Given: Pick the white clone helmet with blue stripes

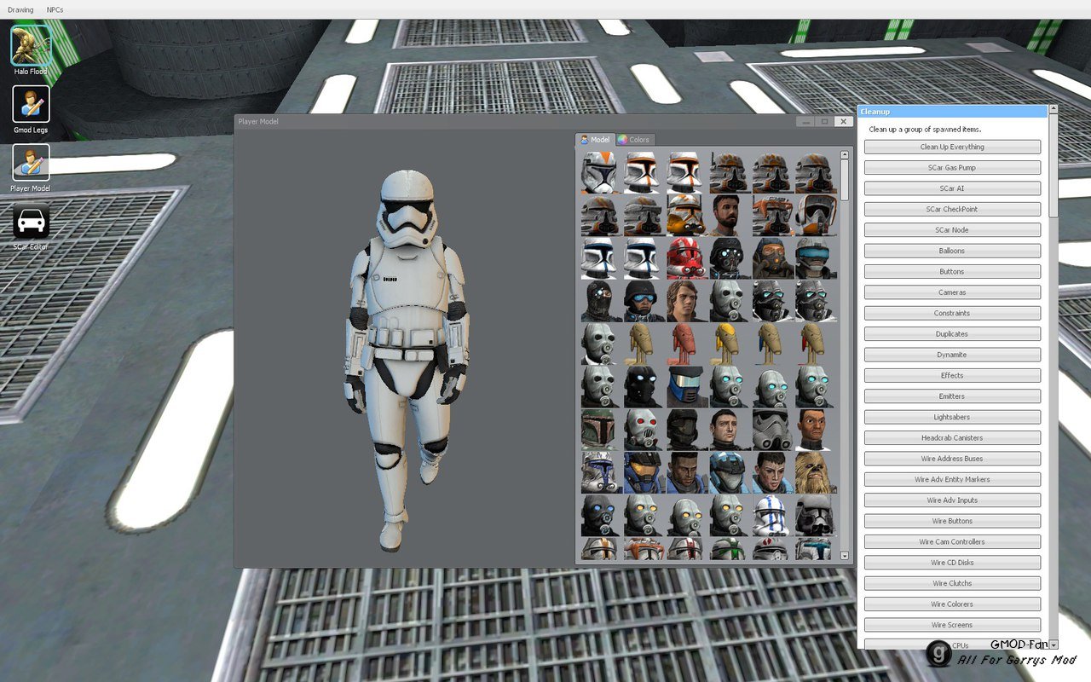Looking at the screenshot, I should (773, 515).
